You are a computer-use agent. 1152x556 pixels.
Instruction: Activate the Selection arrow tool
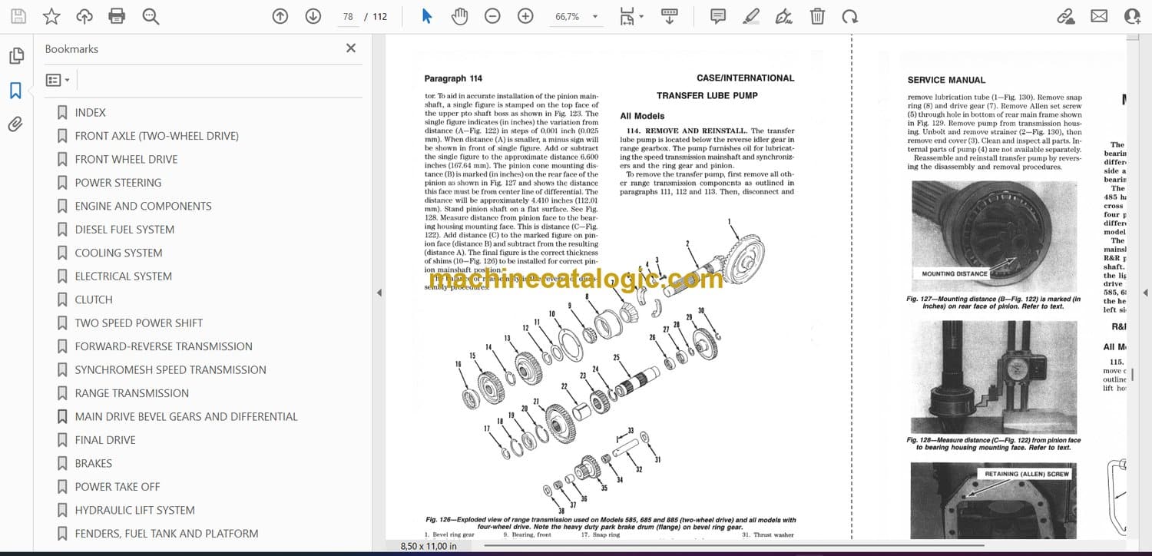click(x=427, y=16)
